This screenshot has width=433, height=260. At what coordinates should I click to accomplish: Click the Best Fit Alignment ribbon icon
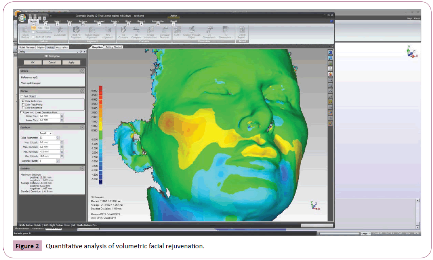[76, 30]
